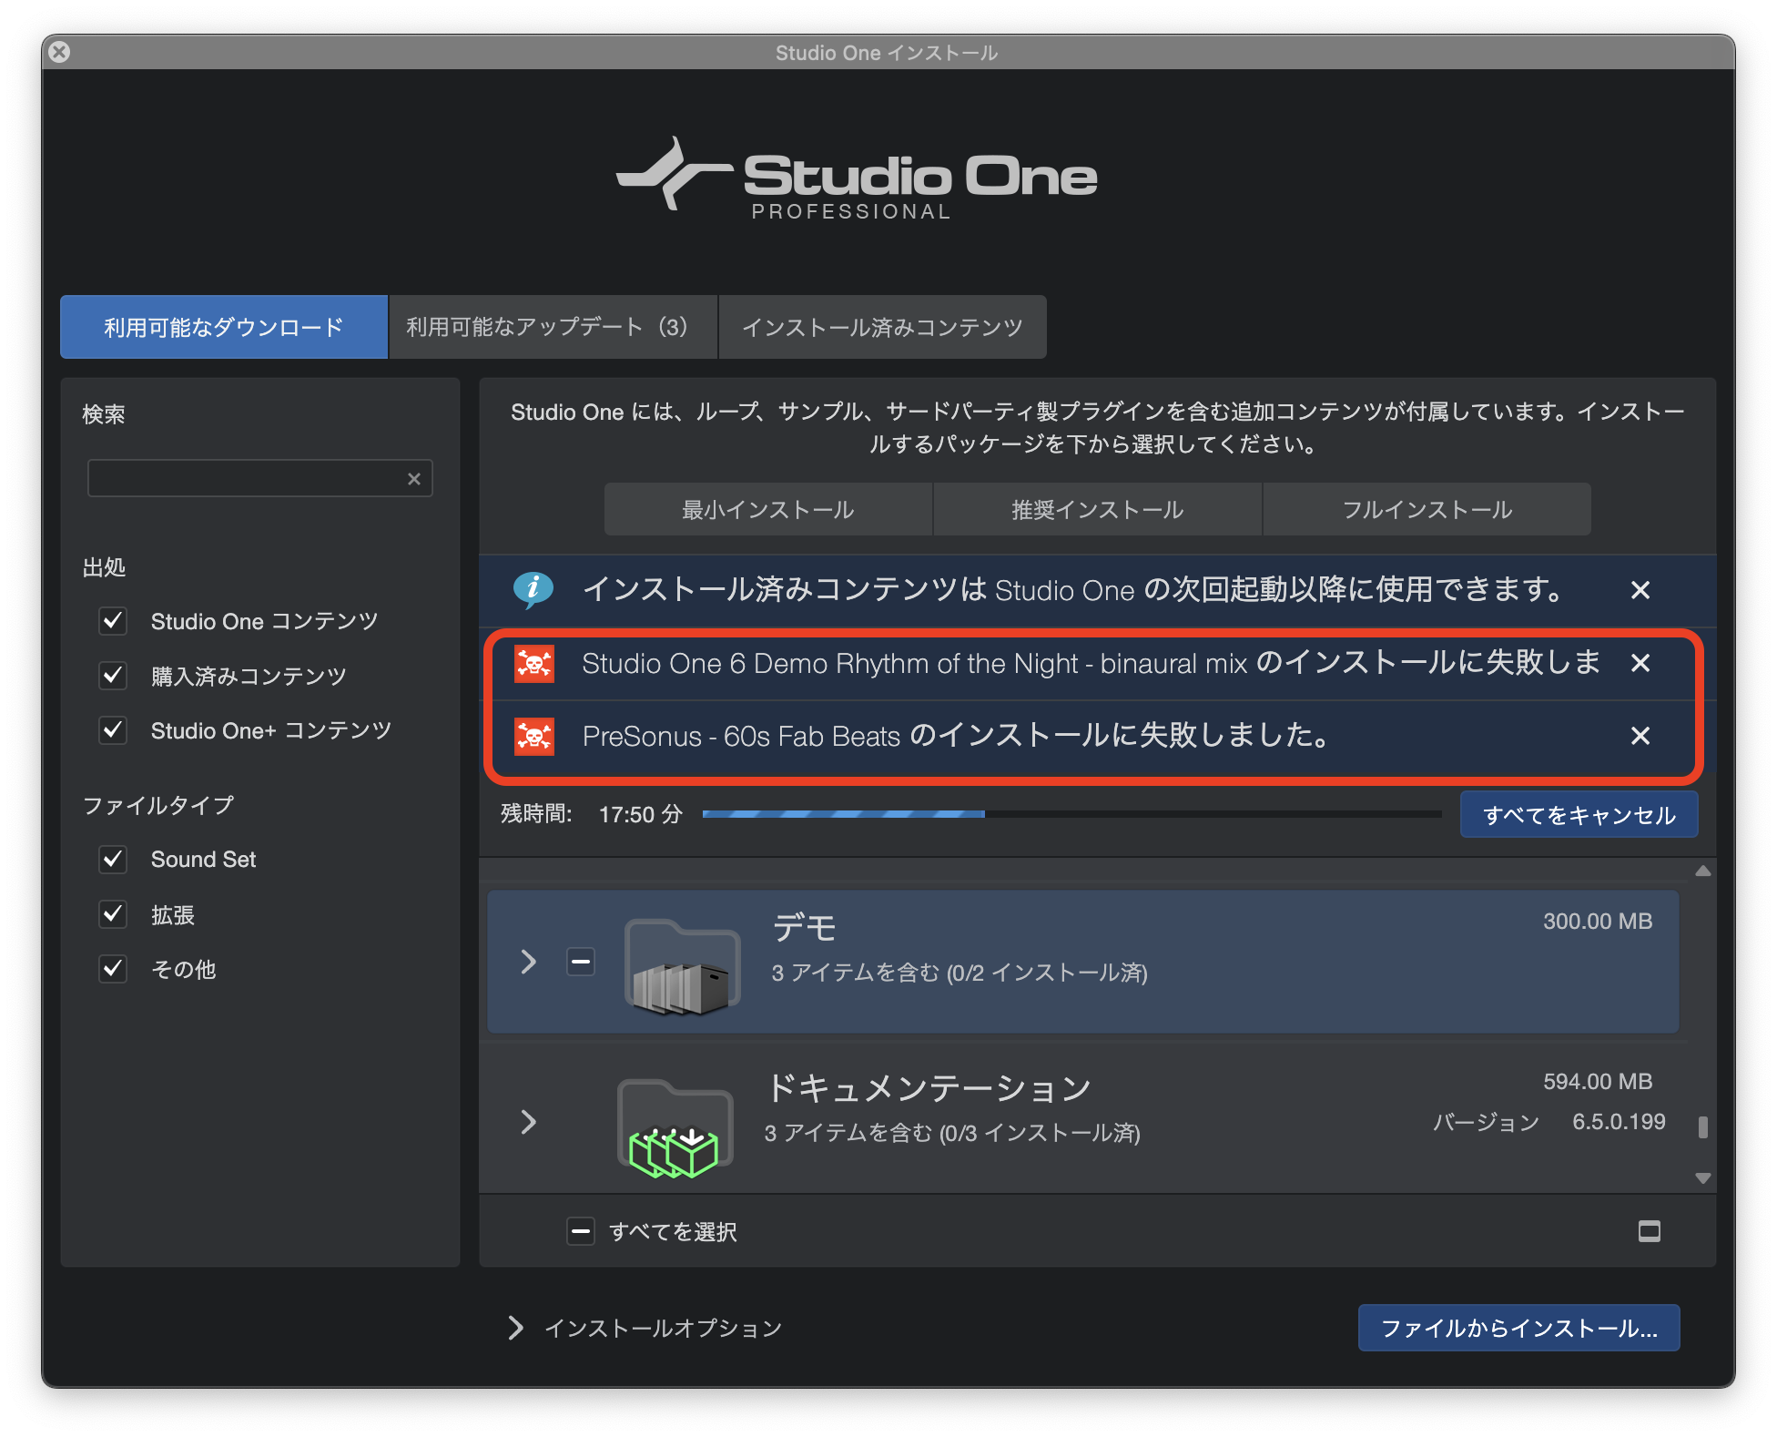
Task: Choose 最小インストール preset
Action: 768,509
